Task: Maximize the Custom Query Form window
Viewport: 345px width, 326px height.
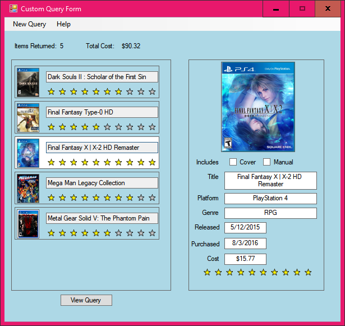Action: [x=302, y=9]
